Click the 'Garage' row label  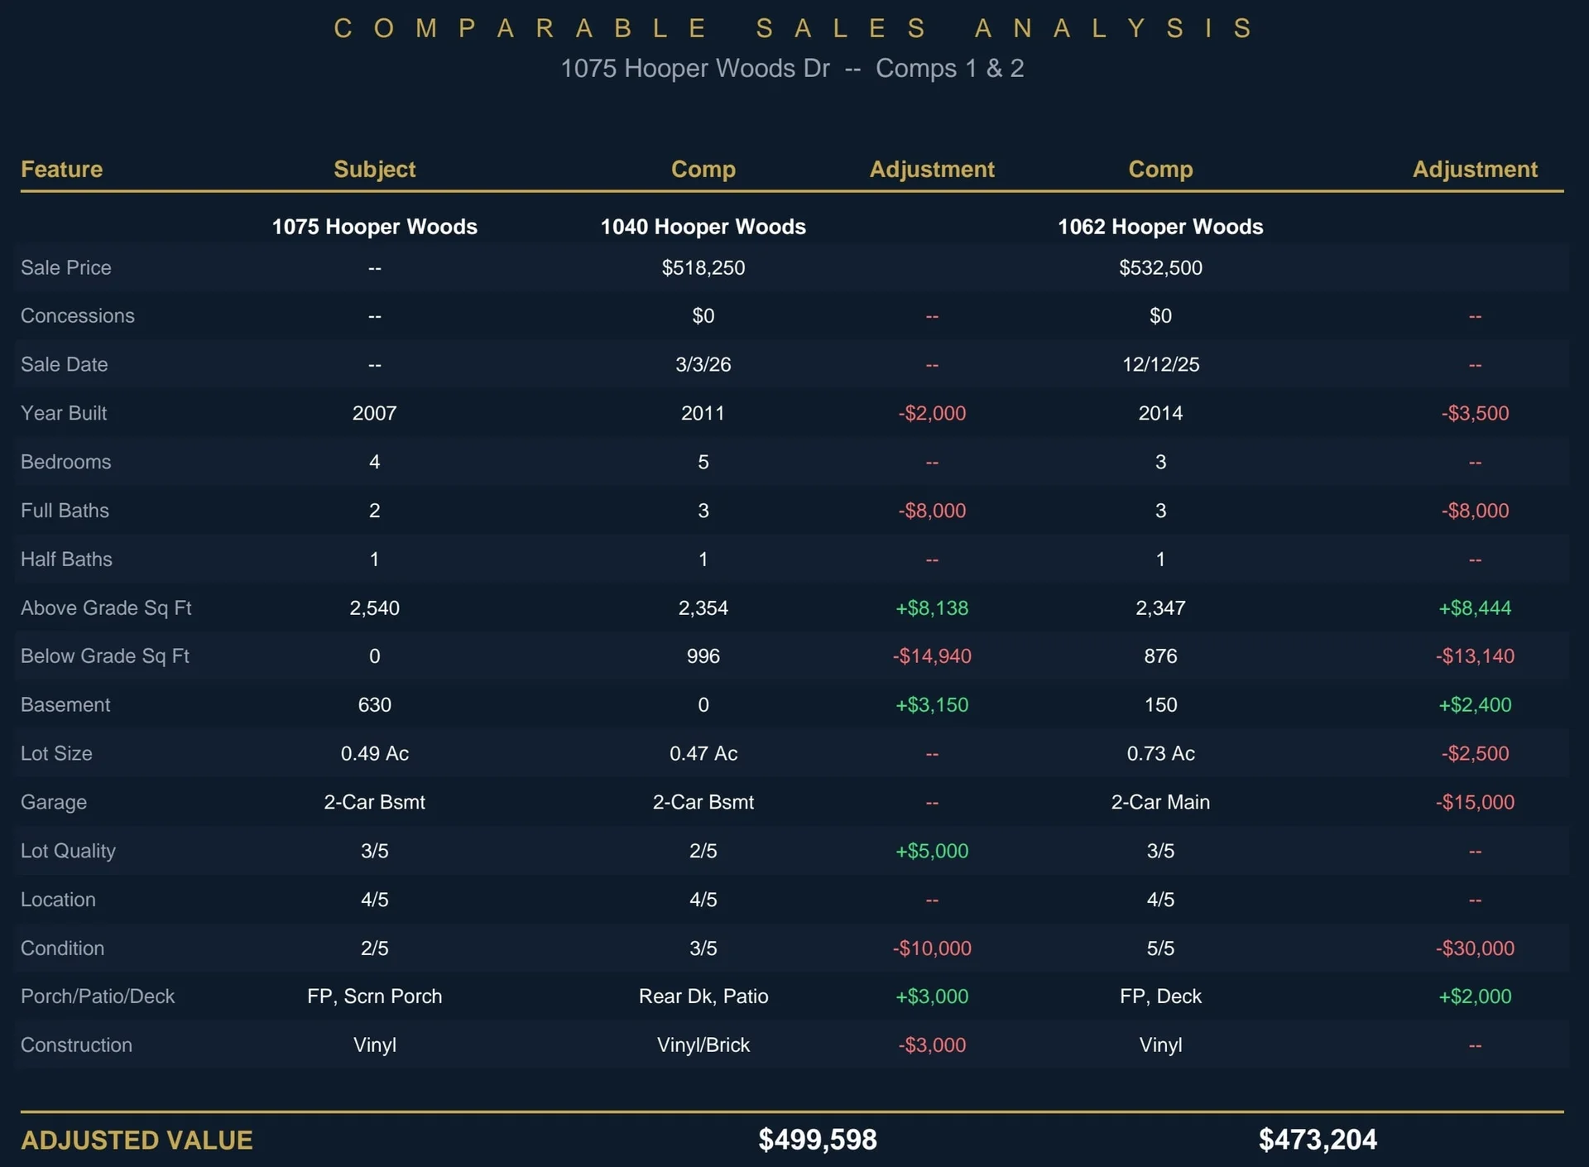54,802
